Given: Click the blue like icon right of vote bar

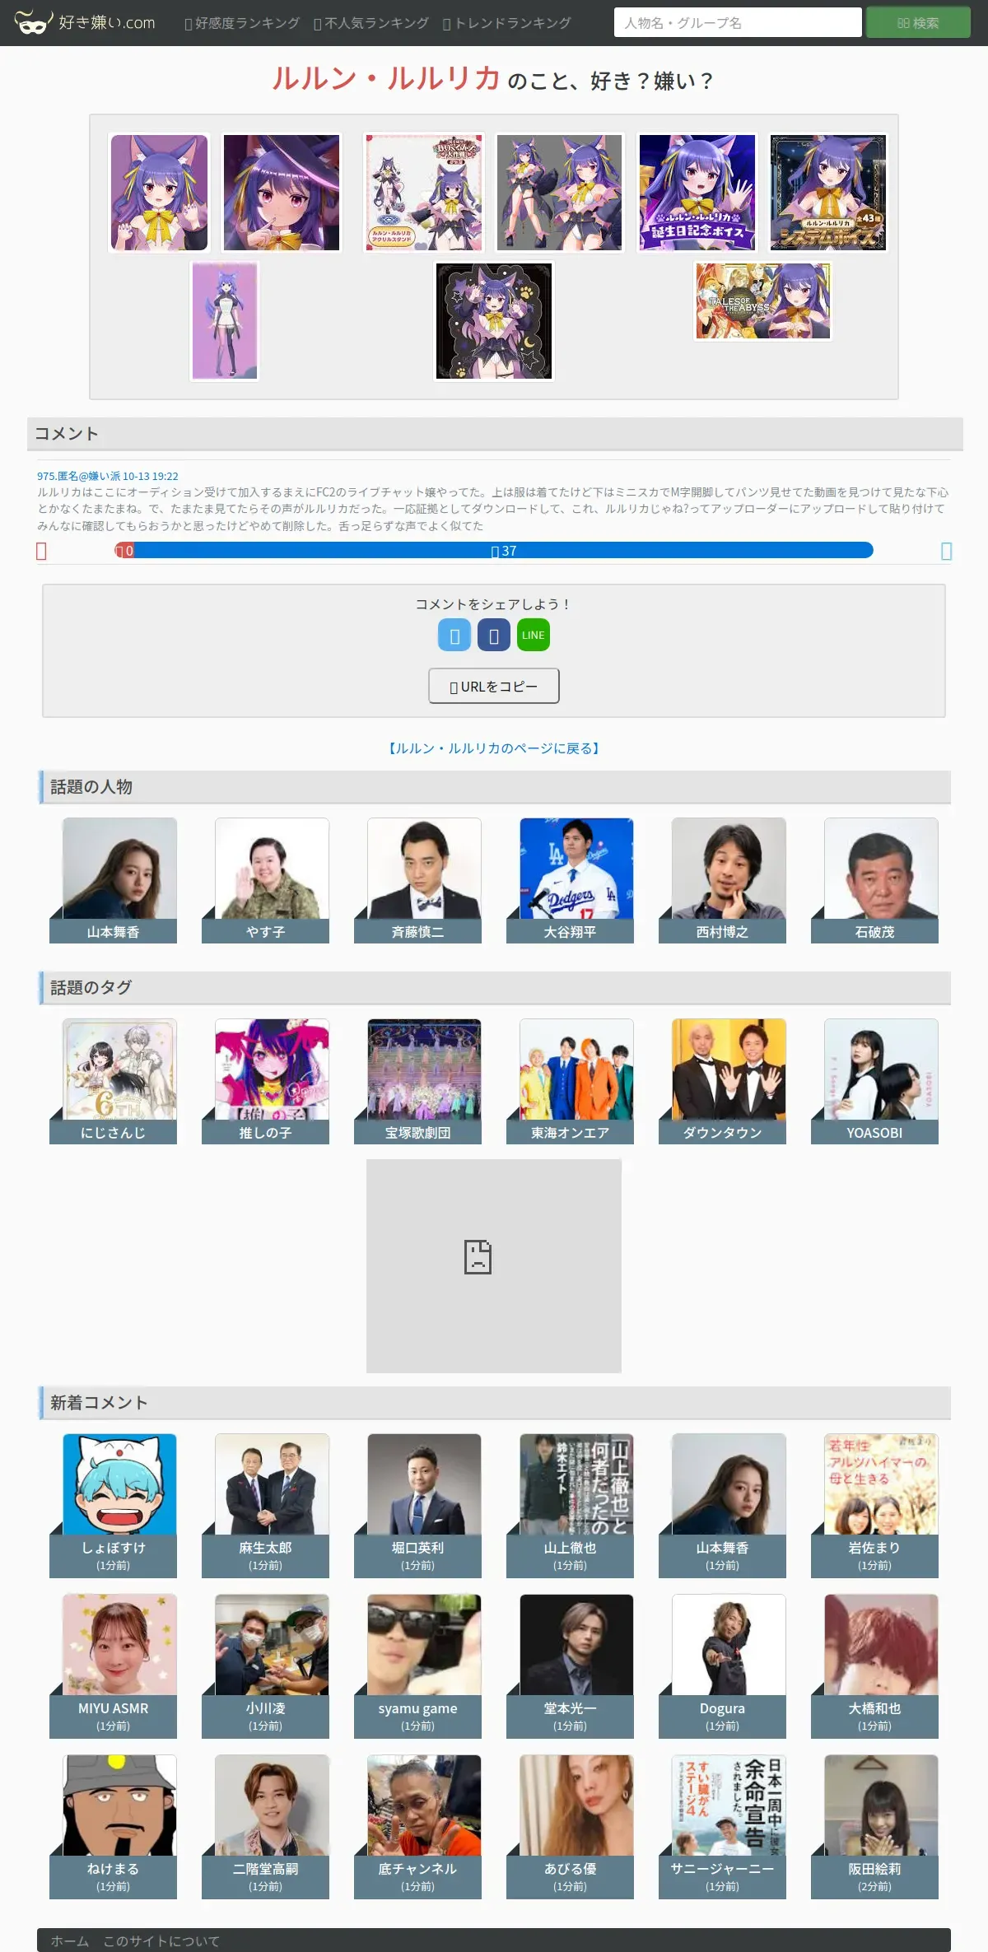Looking at the screenshot, I should pyautogui.click(x=946, y=551).
